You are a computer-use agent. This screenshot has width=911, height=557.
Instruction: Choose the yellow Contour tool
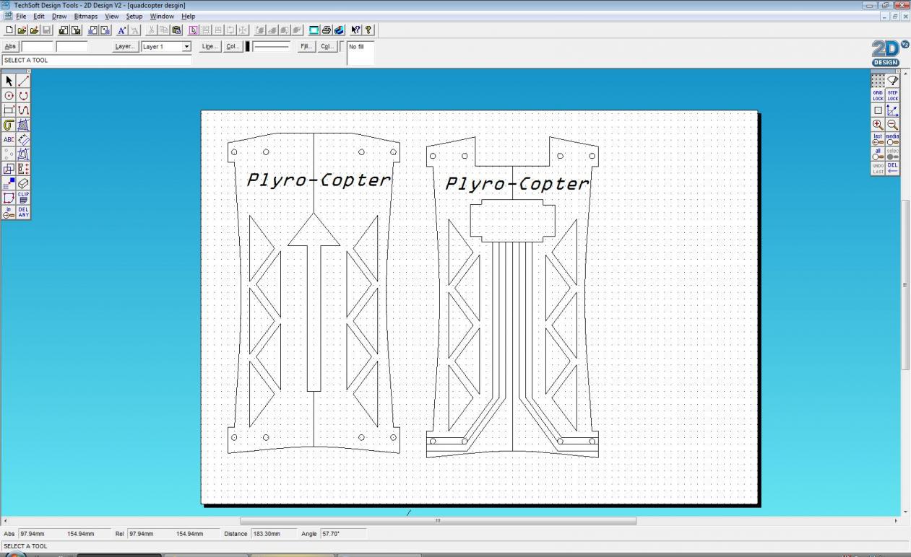coord(9,125)
